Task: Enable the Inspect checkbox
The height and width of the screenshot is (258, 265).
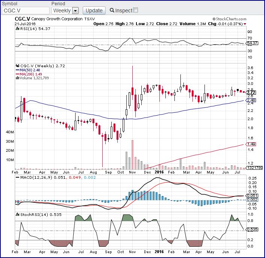Action: (x=136, y=10)
